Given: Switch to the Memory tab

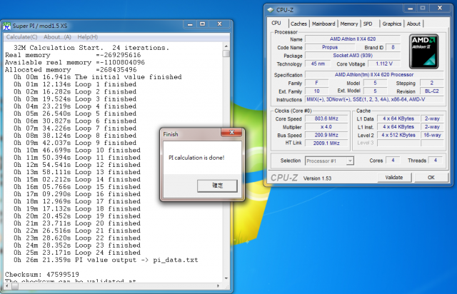Looking at the screenshot, I should (349, 24).
